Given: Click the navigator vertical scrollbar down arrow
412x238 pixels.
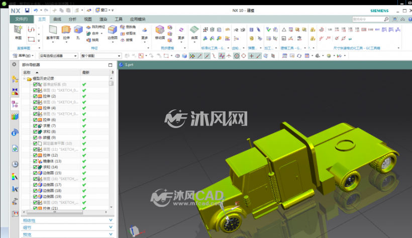Looking at the screenshot, I should [112, 207].
